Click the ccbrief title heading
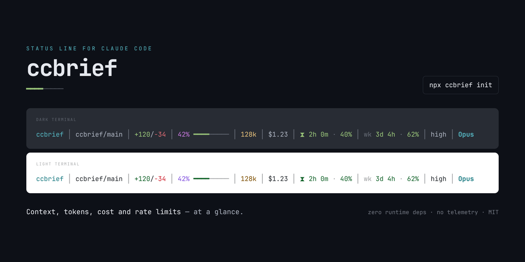This screenshot has width=525, height=262. point(72,68)
